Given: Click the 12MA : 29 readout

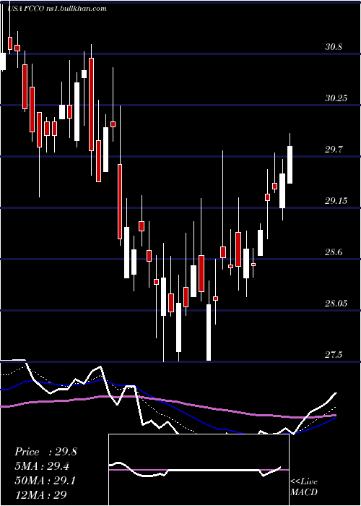Looking at the screenshot, I should (40, 494).
